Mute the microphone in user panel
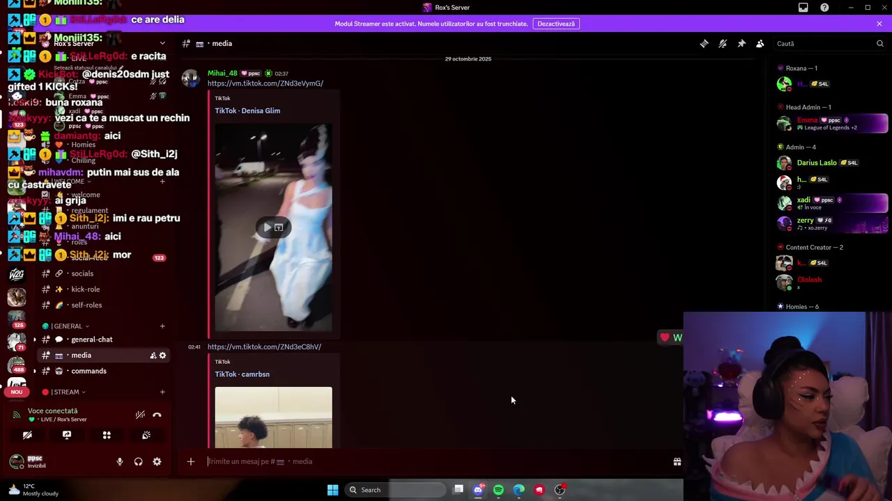 tap(119, 461)
